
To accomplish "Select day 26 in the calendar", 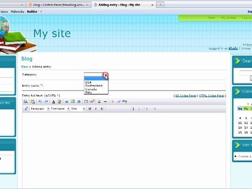I will 246,132.
